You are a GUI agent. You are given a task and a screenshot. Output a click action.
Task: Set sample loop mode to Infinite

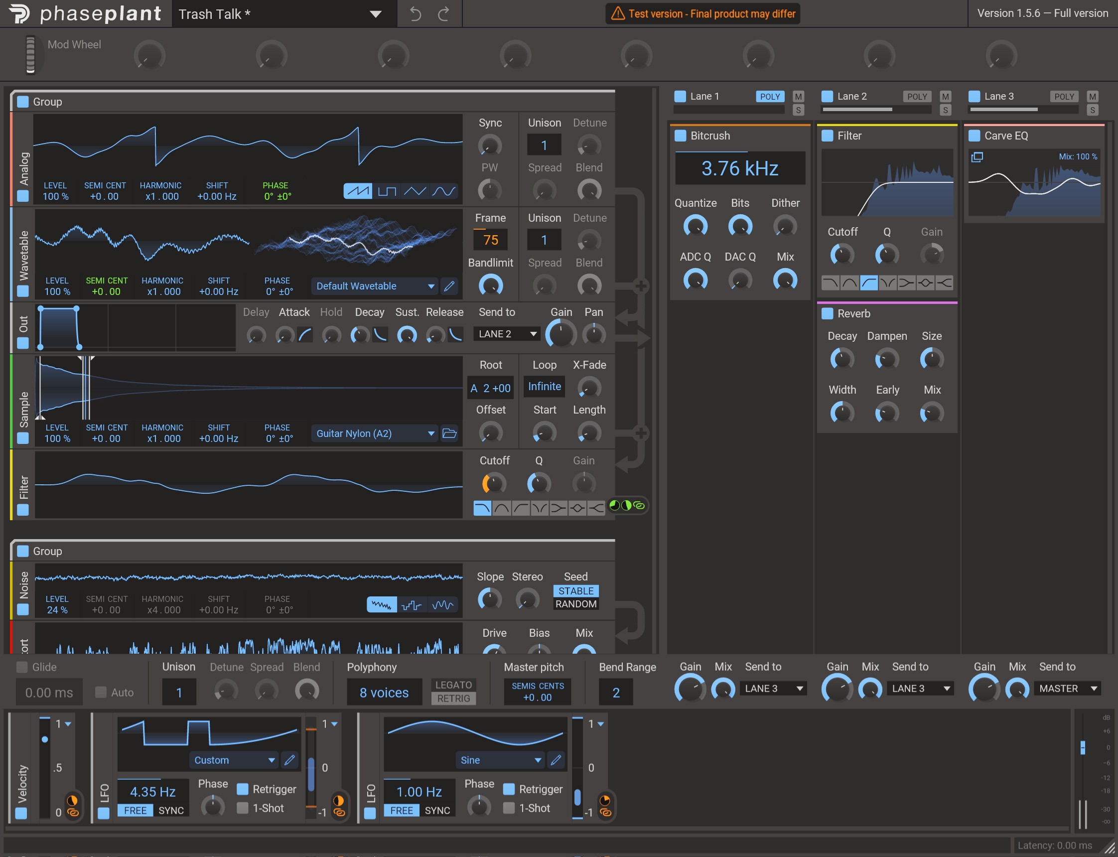pos(544,386)
